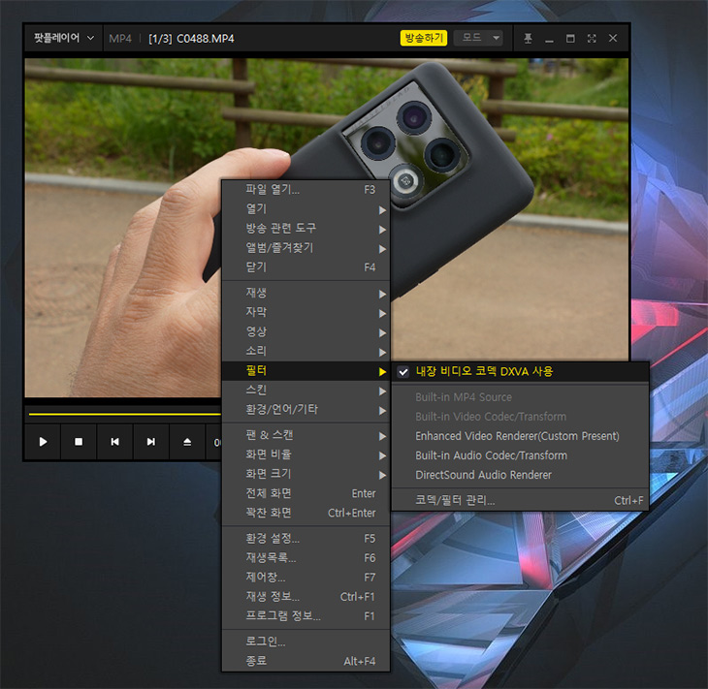Select Built-in Audio Codec/Transform
Screen dimensions: 708x689
coord(521,455)
